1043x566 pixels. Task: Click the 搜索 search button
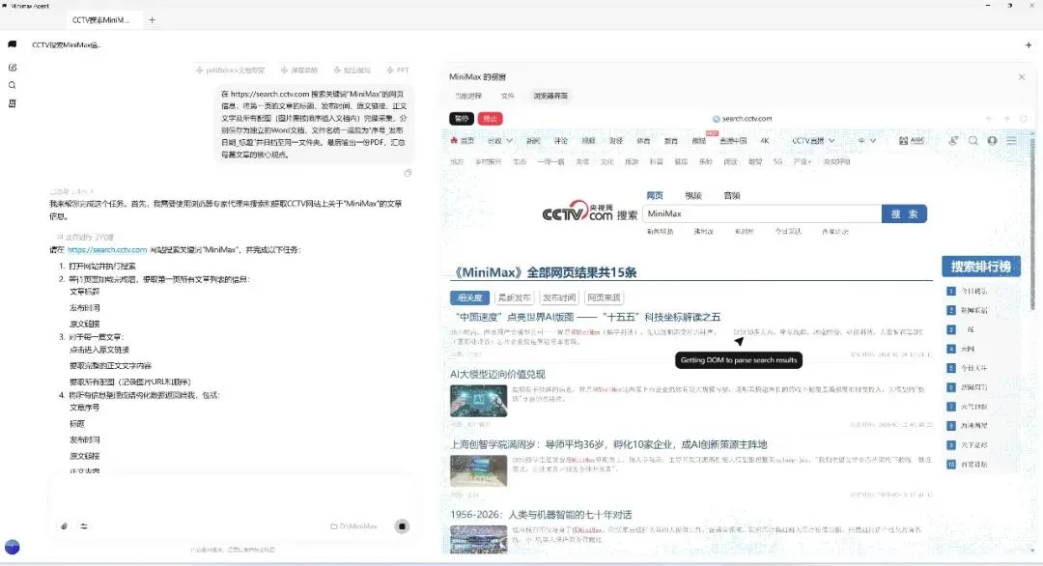click(904, 213)
